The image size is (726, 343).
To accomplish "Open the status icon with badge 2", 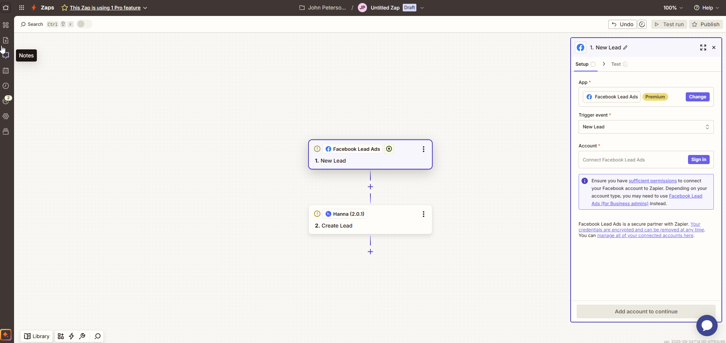I will click(x=6, y=100).
